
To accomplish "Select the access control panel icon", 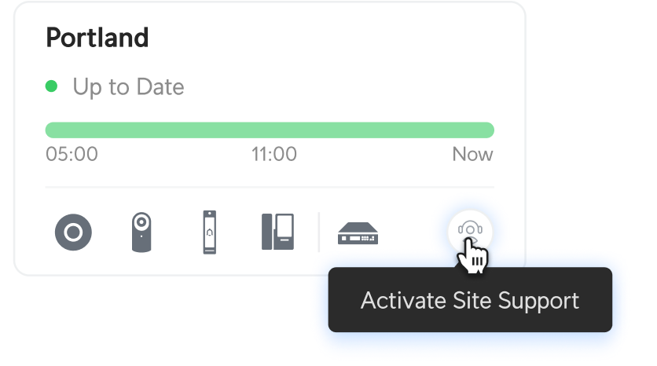I will [277, 232].
